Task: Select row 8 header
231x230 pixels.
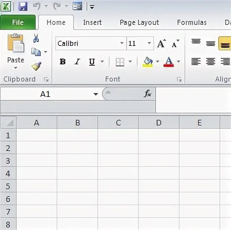Action: [8, 224]
